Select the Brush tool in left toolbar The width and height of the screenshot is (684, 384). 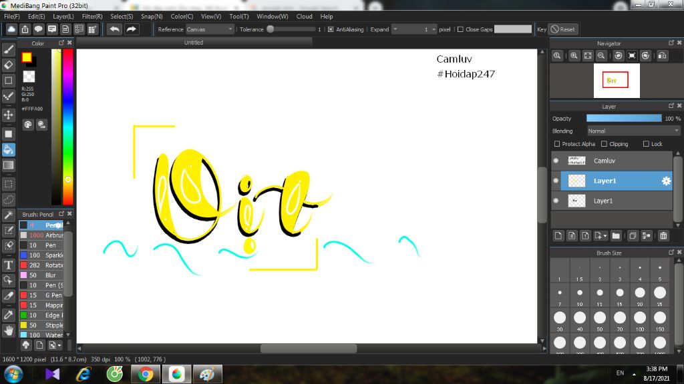[8, 49]
